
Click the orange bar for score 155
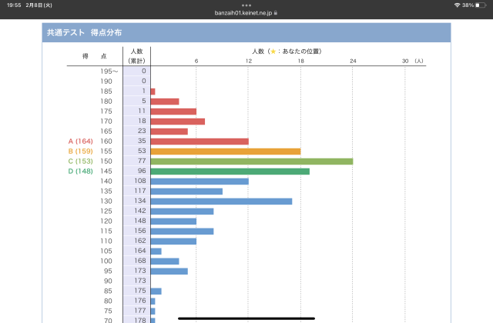pyautogui.click(x=226, y=152)
